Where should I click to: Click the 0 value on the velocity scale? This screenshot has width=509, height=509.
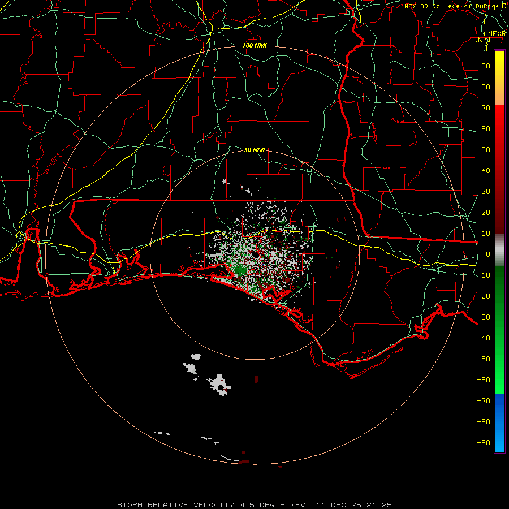point(488,255)
